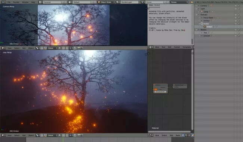The width and height of the screenshot is (243, 142).
Task: Click the Ember particle object icon in outliner
Action: (205, 27)
